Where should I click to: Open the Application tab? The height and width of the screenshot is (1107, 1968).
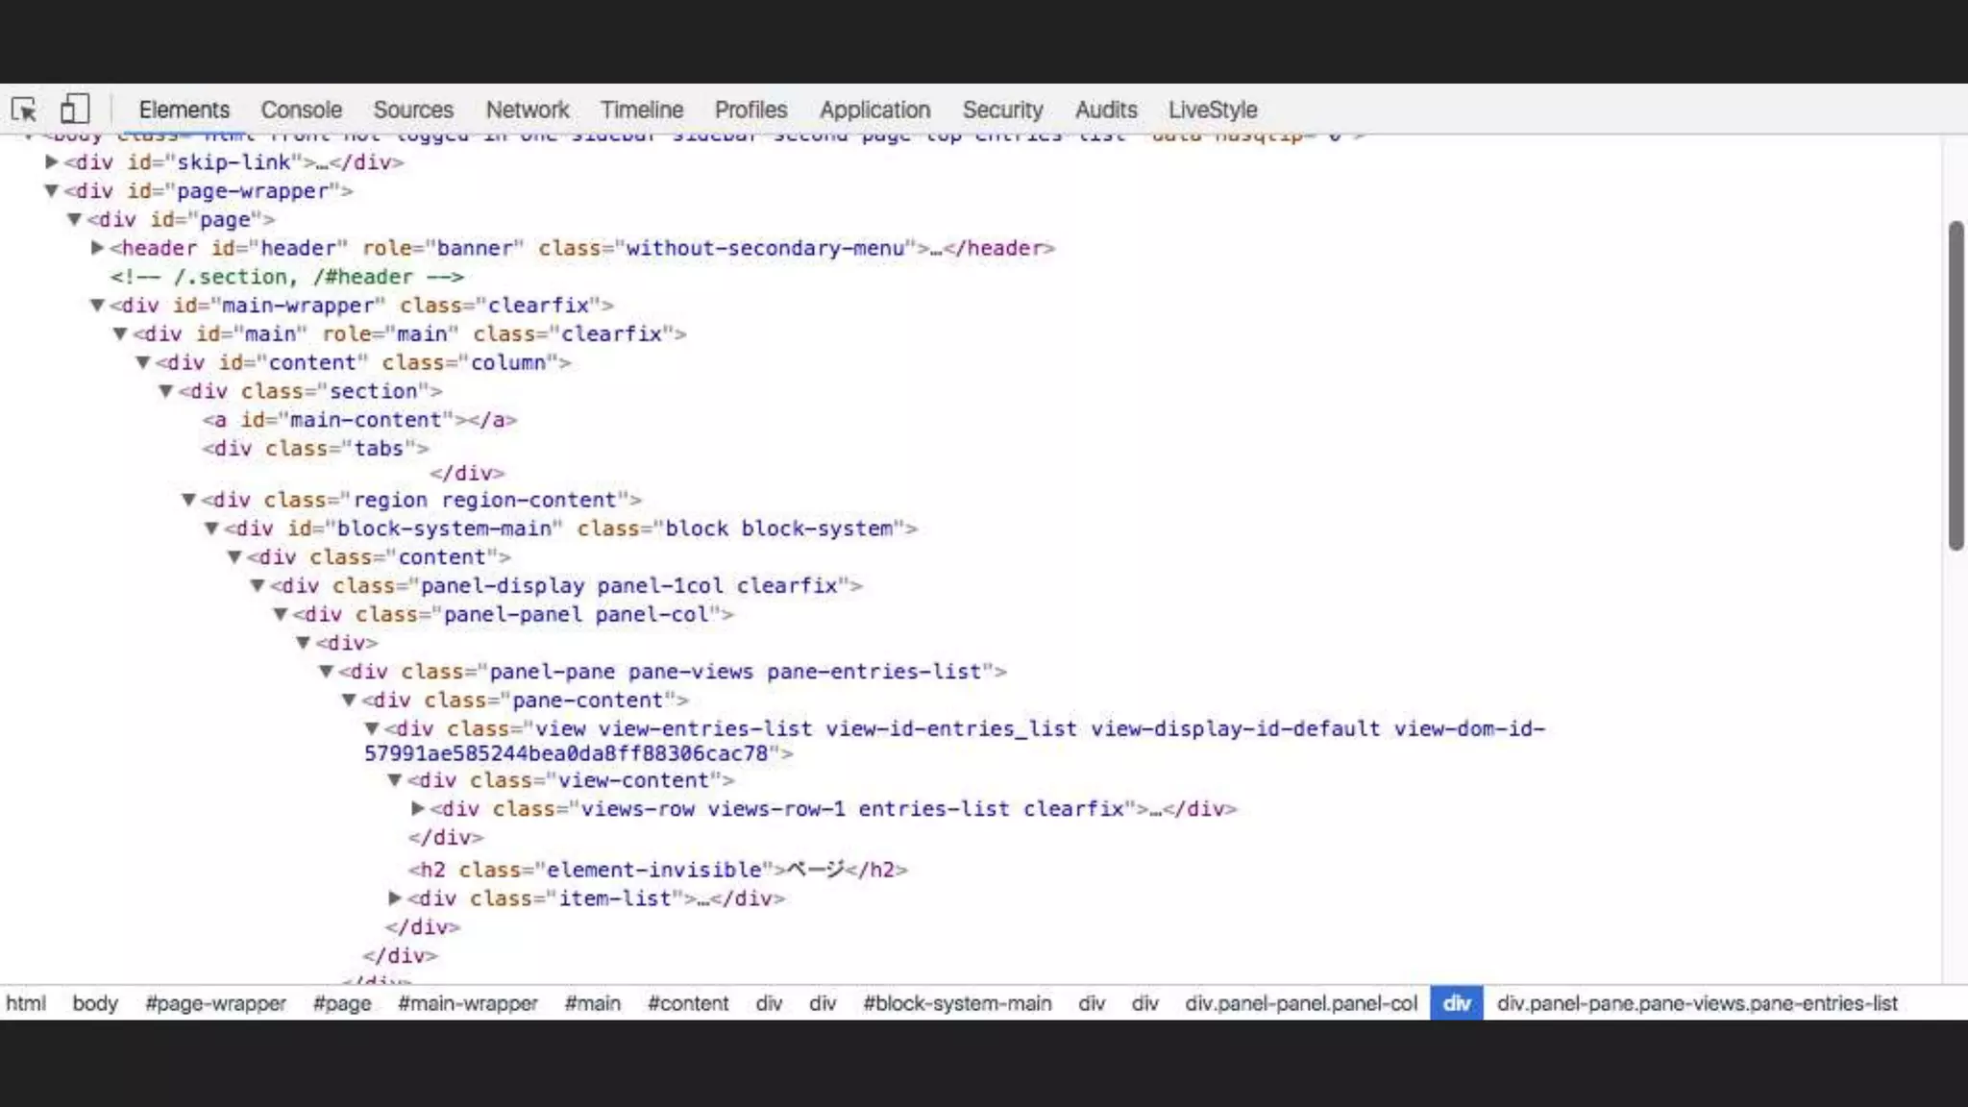coord(874,110)
